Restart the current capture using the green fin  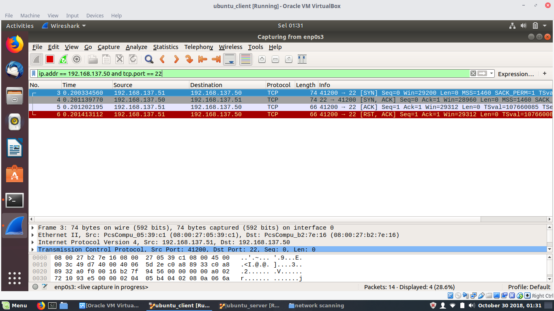63,60
